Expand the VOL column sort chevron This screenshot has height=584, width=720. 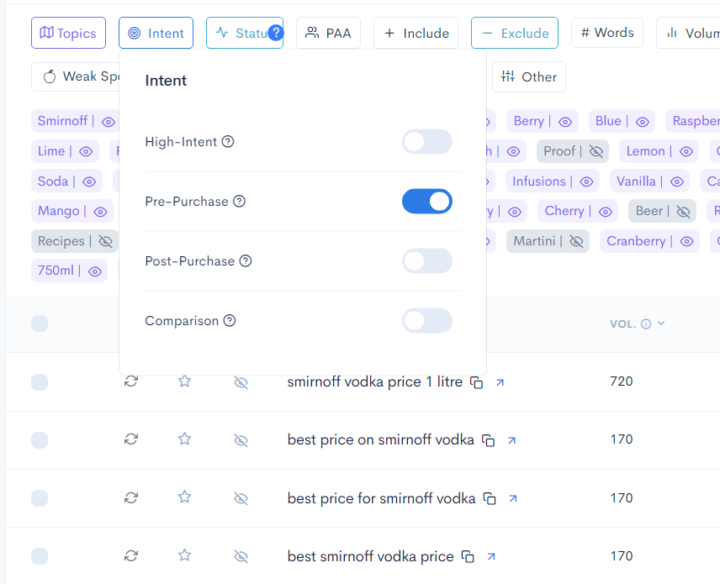pyautogui.click(x=661, y=324)
